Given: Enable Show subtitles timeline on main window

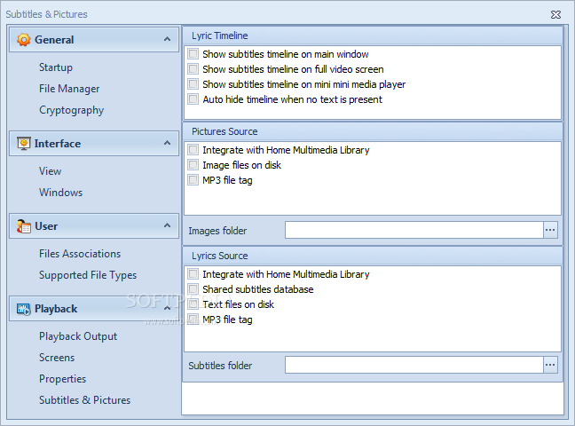Looking at the screenshot, I should click(x=193, y=54).
